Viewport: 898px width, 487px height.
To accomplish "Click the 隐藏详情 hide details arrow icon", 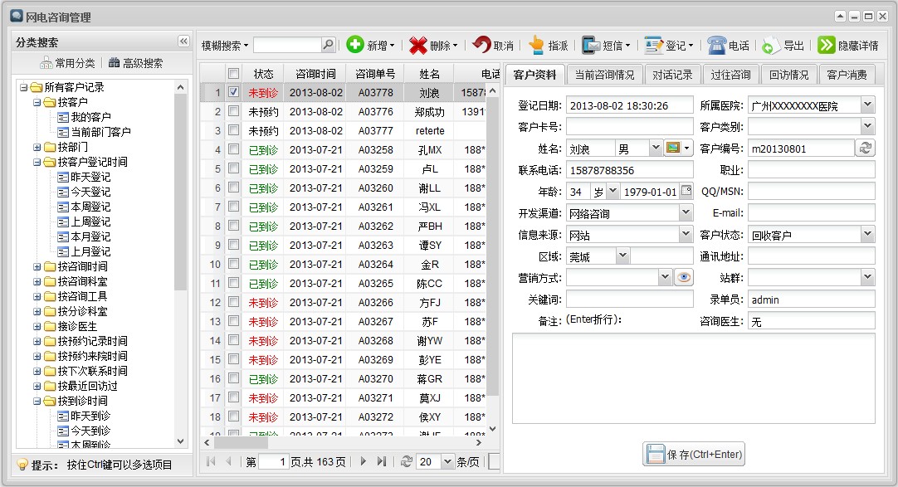I will pyautogui.click(x=826, y=45).
